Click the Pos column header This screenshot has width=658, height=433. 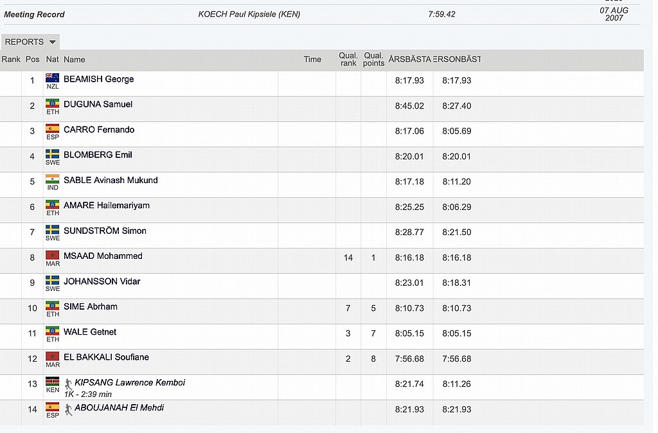tap(32, 60)
